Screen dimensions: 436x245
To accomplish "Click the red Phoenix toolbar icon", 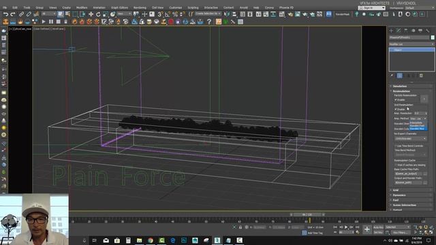I will pos(171,22).
